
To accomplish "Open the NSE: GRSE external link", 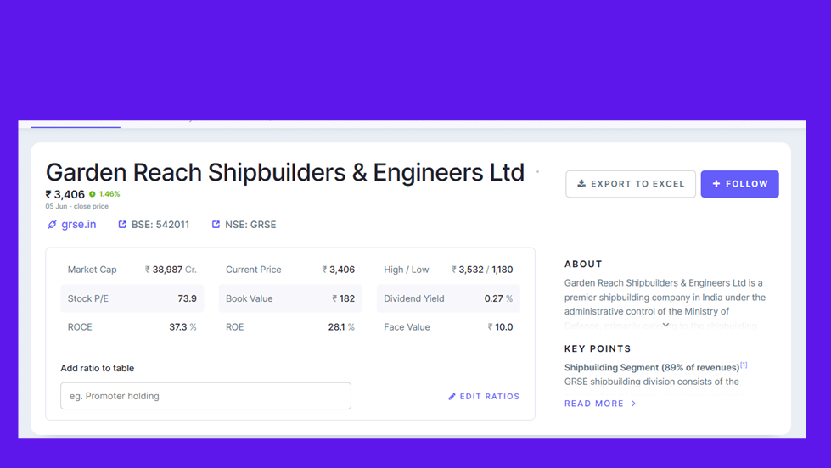I will (x=250, y=225).
